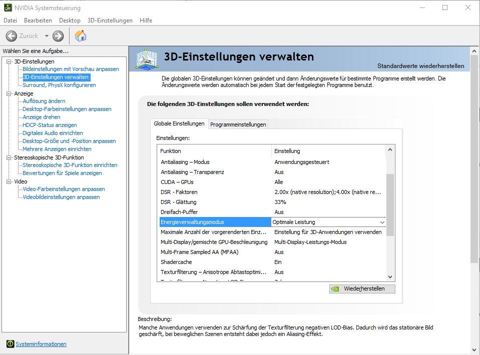Open Digitales Audio einrichten

point(53,133)
